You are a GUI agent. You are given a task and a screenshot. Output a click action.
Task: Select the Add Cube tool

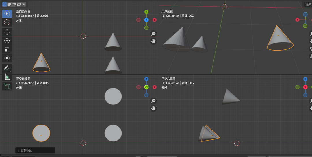[7, 86]
